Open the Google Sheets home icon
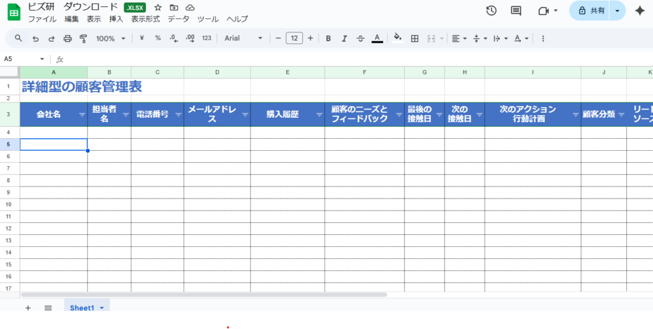Viewport: 653px width, 329px height. pos(14,13)
